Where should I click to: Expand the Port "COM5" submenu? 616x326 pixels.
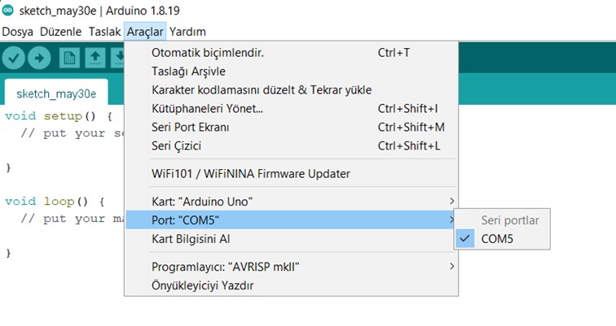point(291,220)
